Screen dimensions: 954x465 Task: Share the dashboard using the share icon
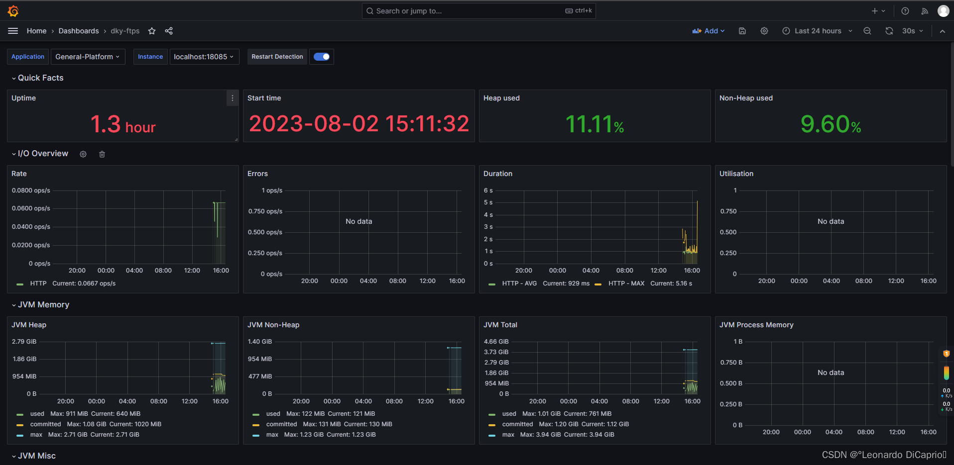(x=169, y=31)
